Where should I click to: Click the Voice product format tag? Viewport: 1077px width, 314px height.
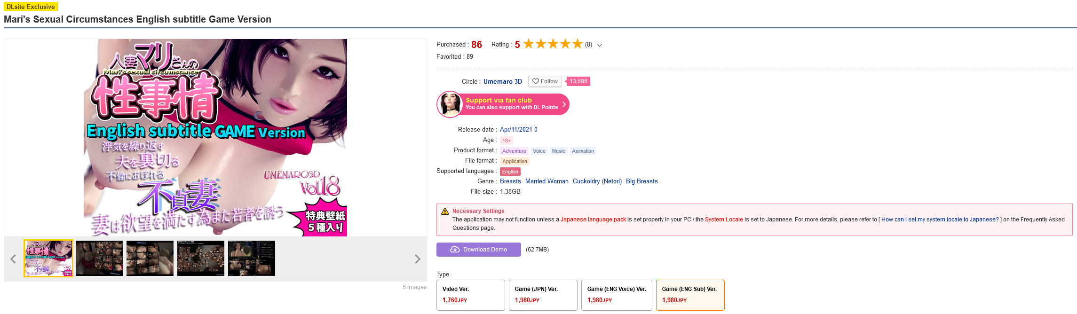point(539,151)
